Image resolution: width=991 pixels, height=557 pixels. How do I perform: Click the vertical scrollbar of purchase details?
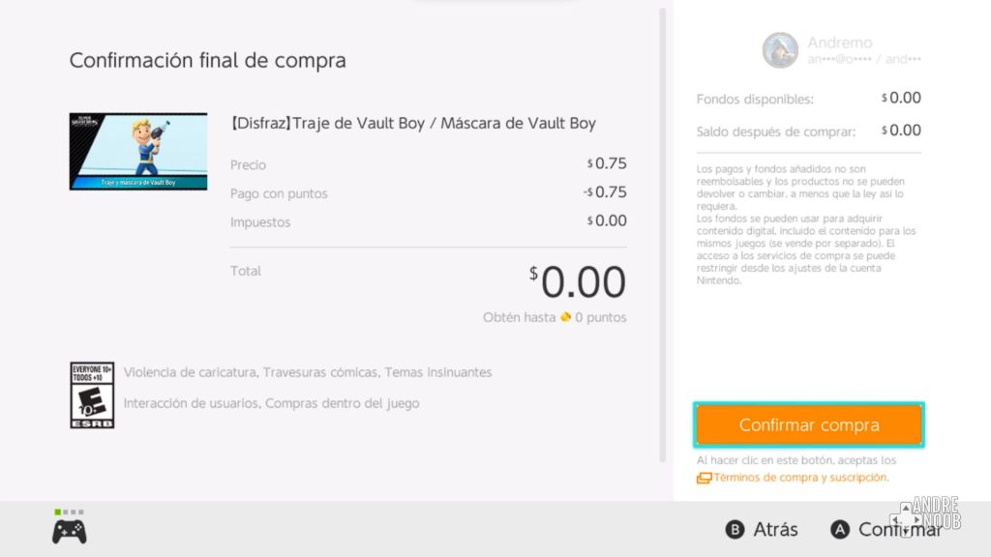663,232
